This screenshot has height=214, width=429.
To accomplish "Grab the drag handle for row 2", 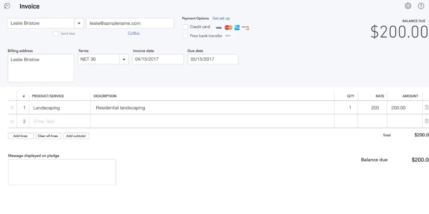I will [12, 121].
